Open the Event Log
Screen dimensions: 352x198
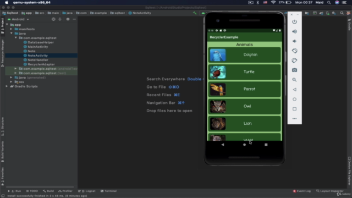click(x=302, y=191)
